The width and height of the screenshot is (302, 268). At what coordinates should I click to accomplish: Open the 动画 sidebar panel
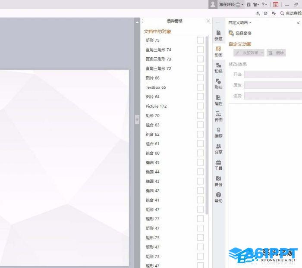click(218, 52)
